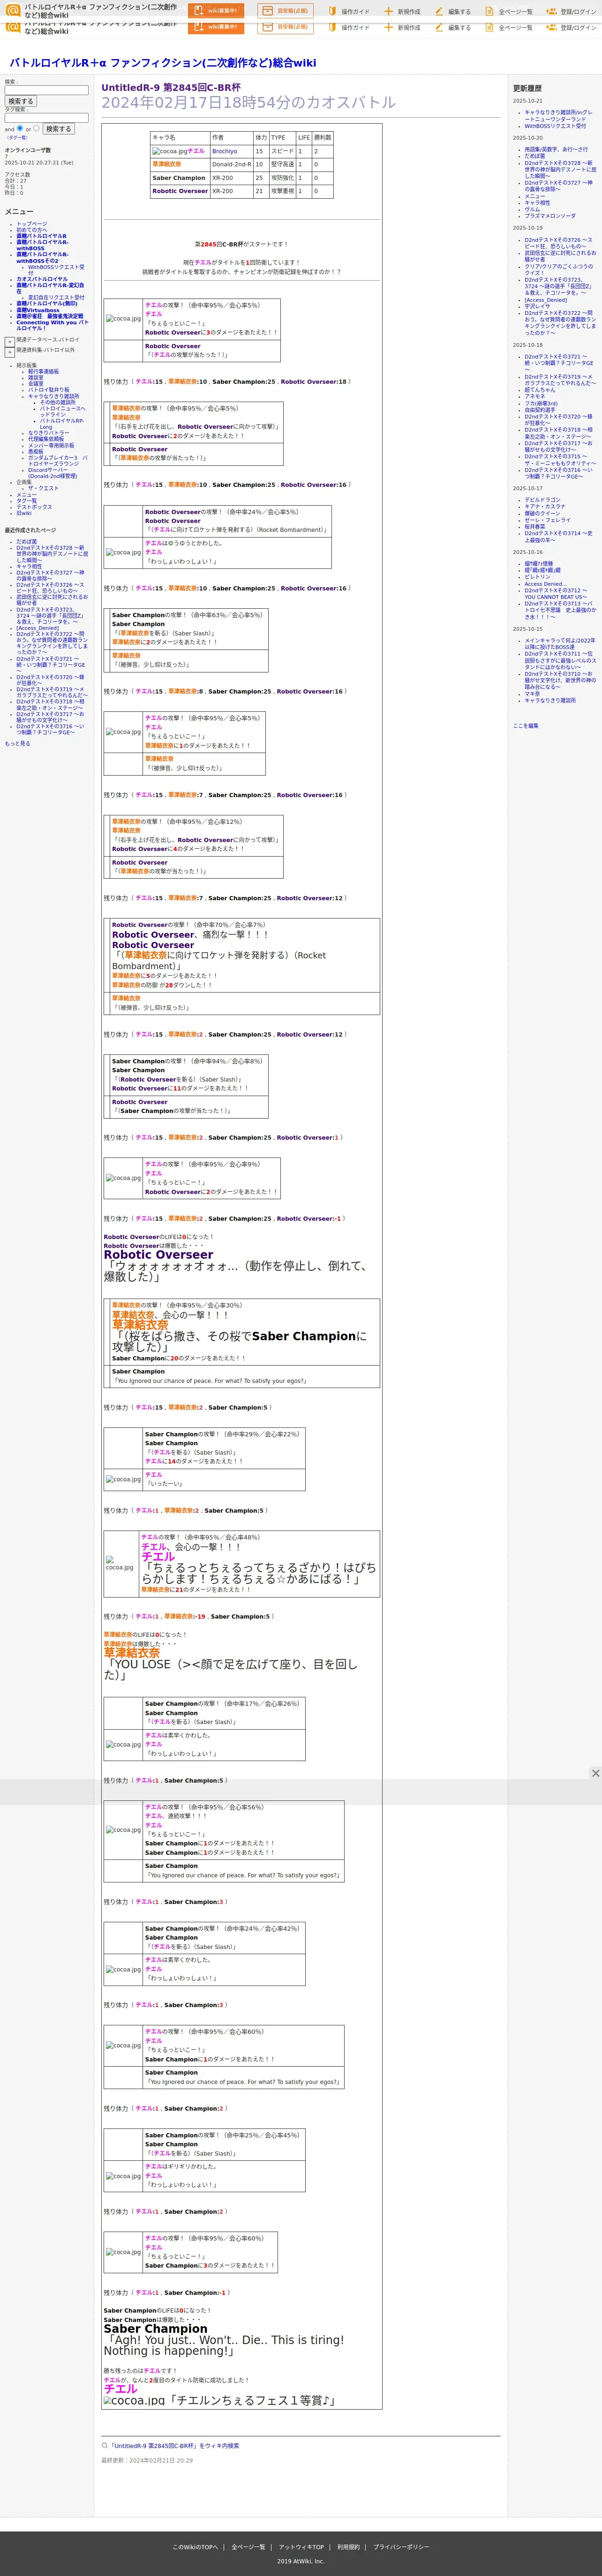Open page title UntitledR-9 第2845回C-BR杯
This screenshot has width=602, height=2576.
click(x=171, y=88)
